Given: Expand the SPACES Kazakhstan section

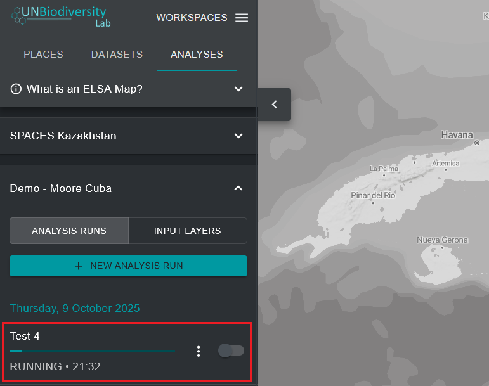Looking at the screenshot, I should click(x=238, y=136).
